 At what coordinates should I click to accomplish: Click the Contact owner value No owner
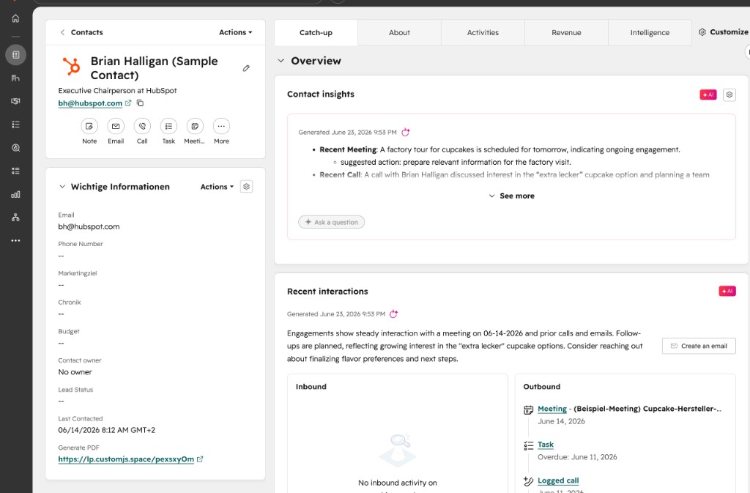point(75,372)
